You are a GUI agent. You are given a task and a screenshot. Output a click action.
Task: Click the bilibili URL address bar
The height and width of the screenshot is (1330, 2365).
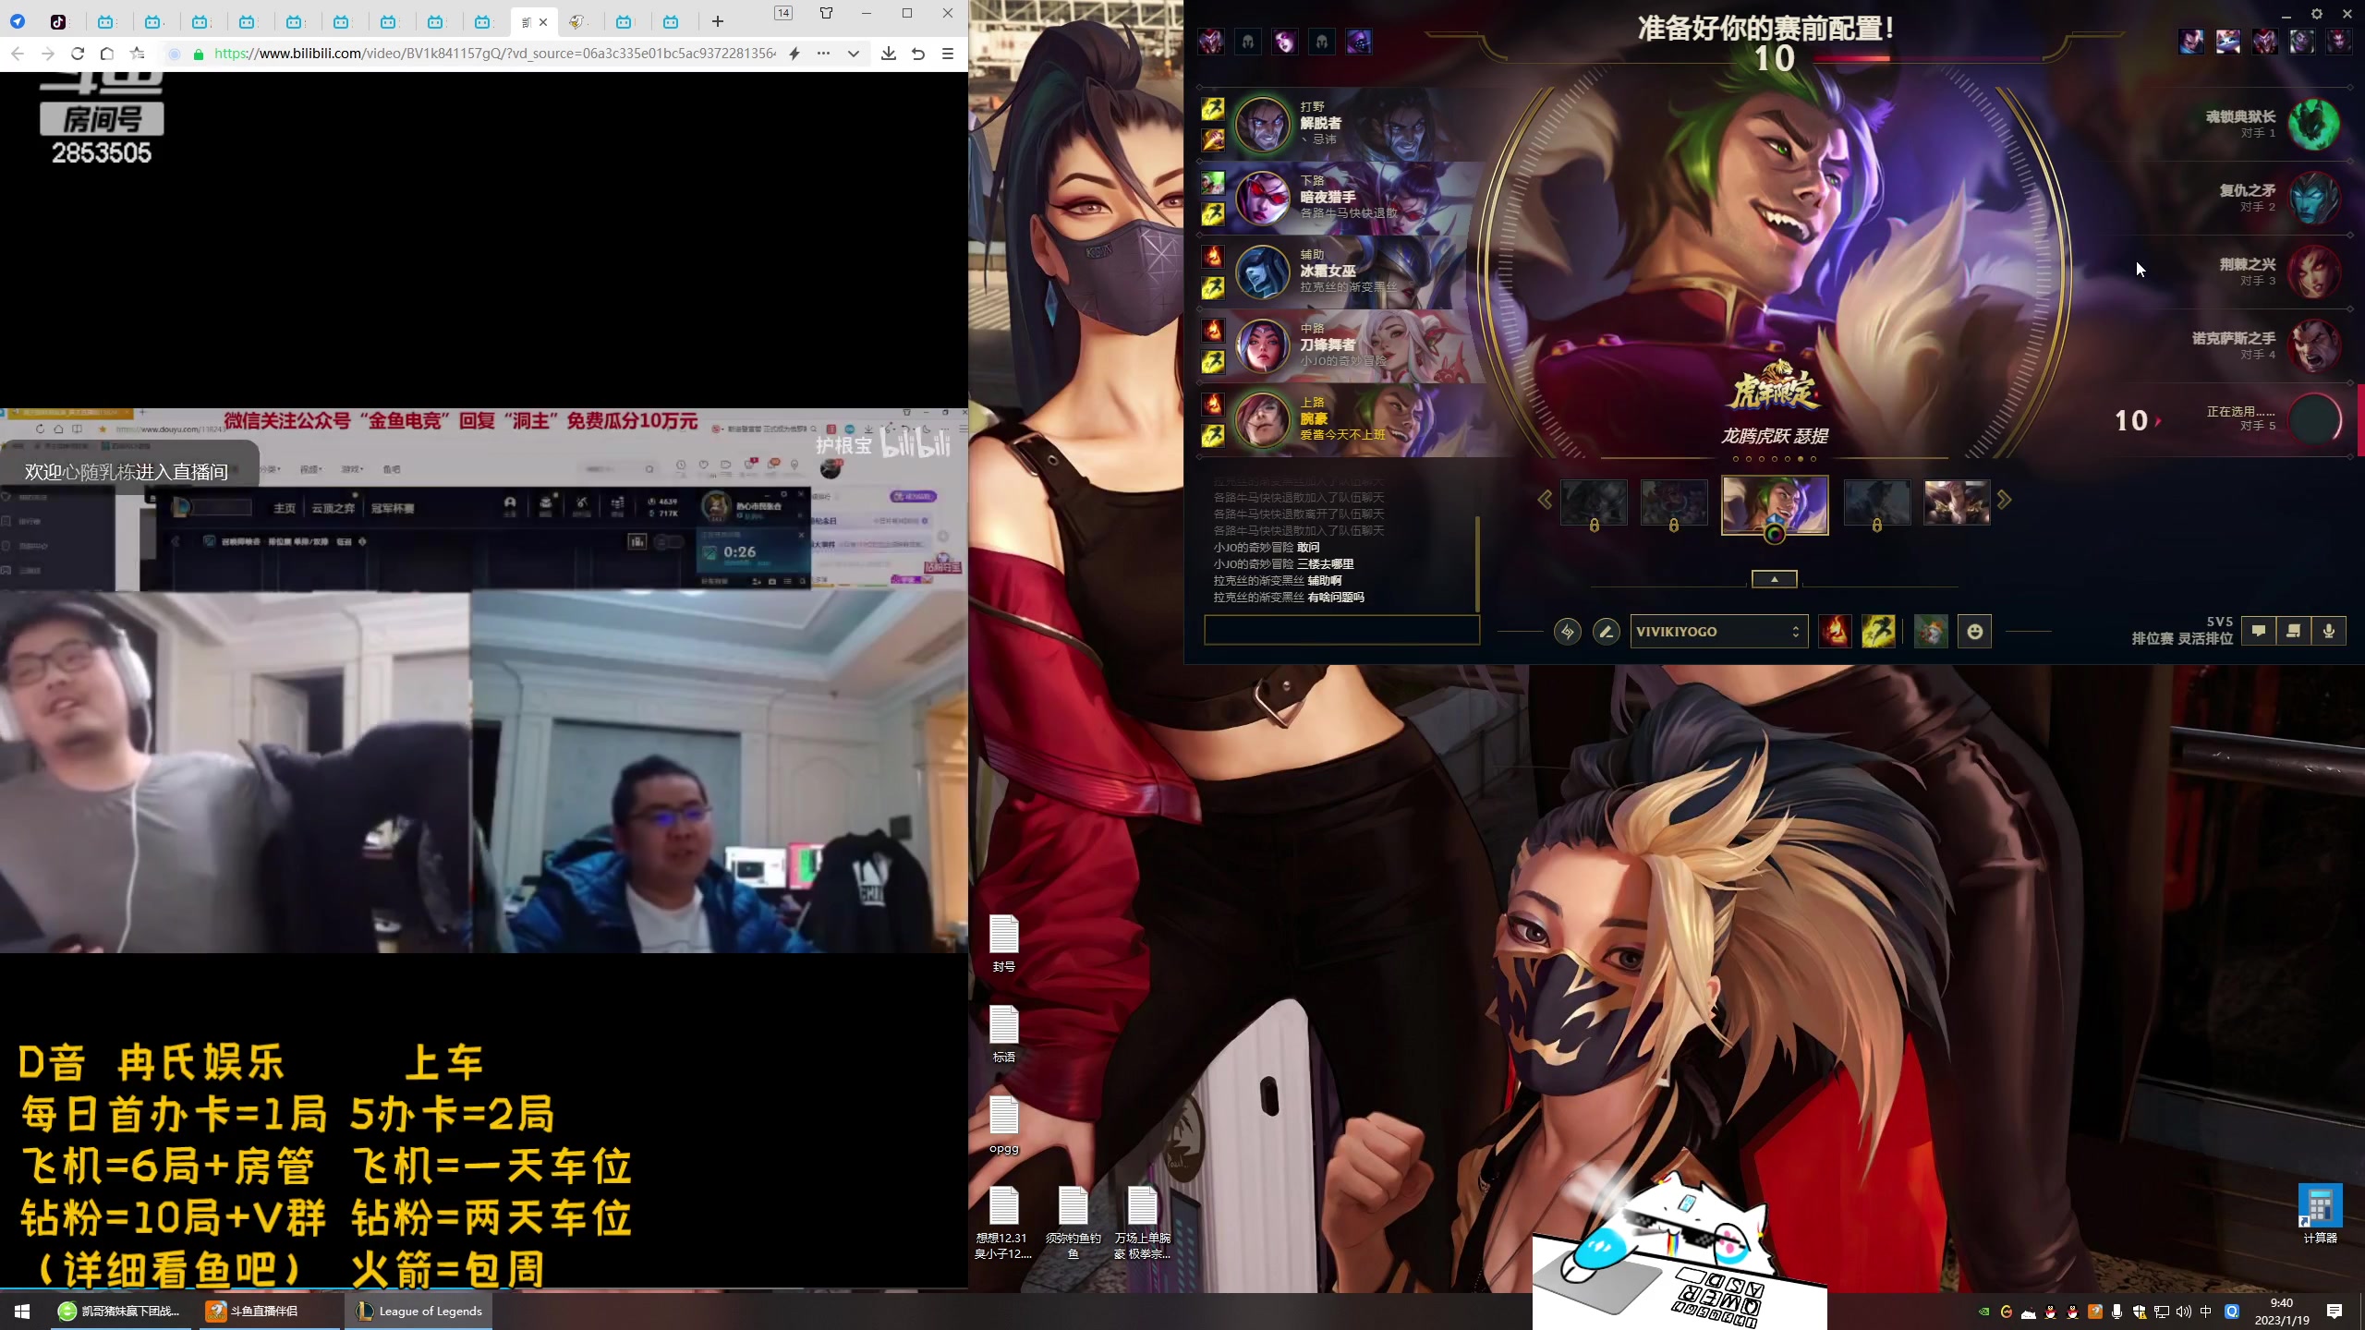[x=494, y=54]
